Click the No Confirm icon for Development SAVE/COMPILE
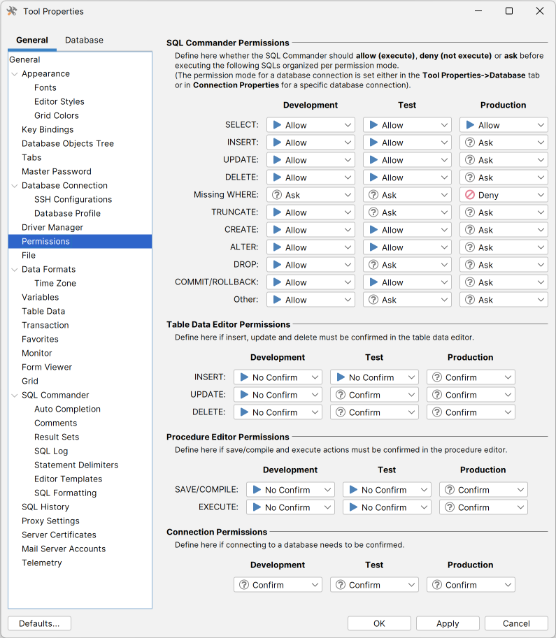The image size is (556, 638). pyautogui.click(x=257, y=490)
